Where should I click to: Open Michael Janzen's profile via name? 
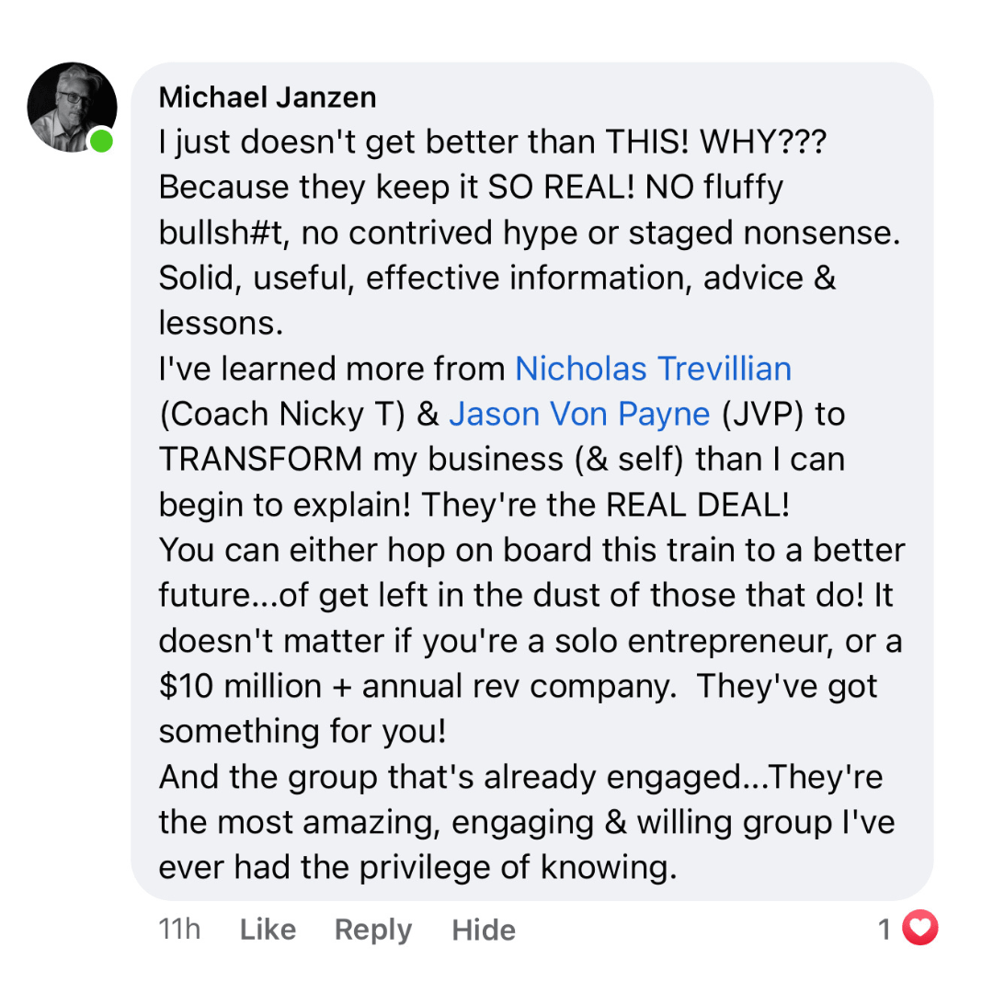(x=268, y=97)
